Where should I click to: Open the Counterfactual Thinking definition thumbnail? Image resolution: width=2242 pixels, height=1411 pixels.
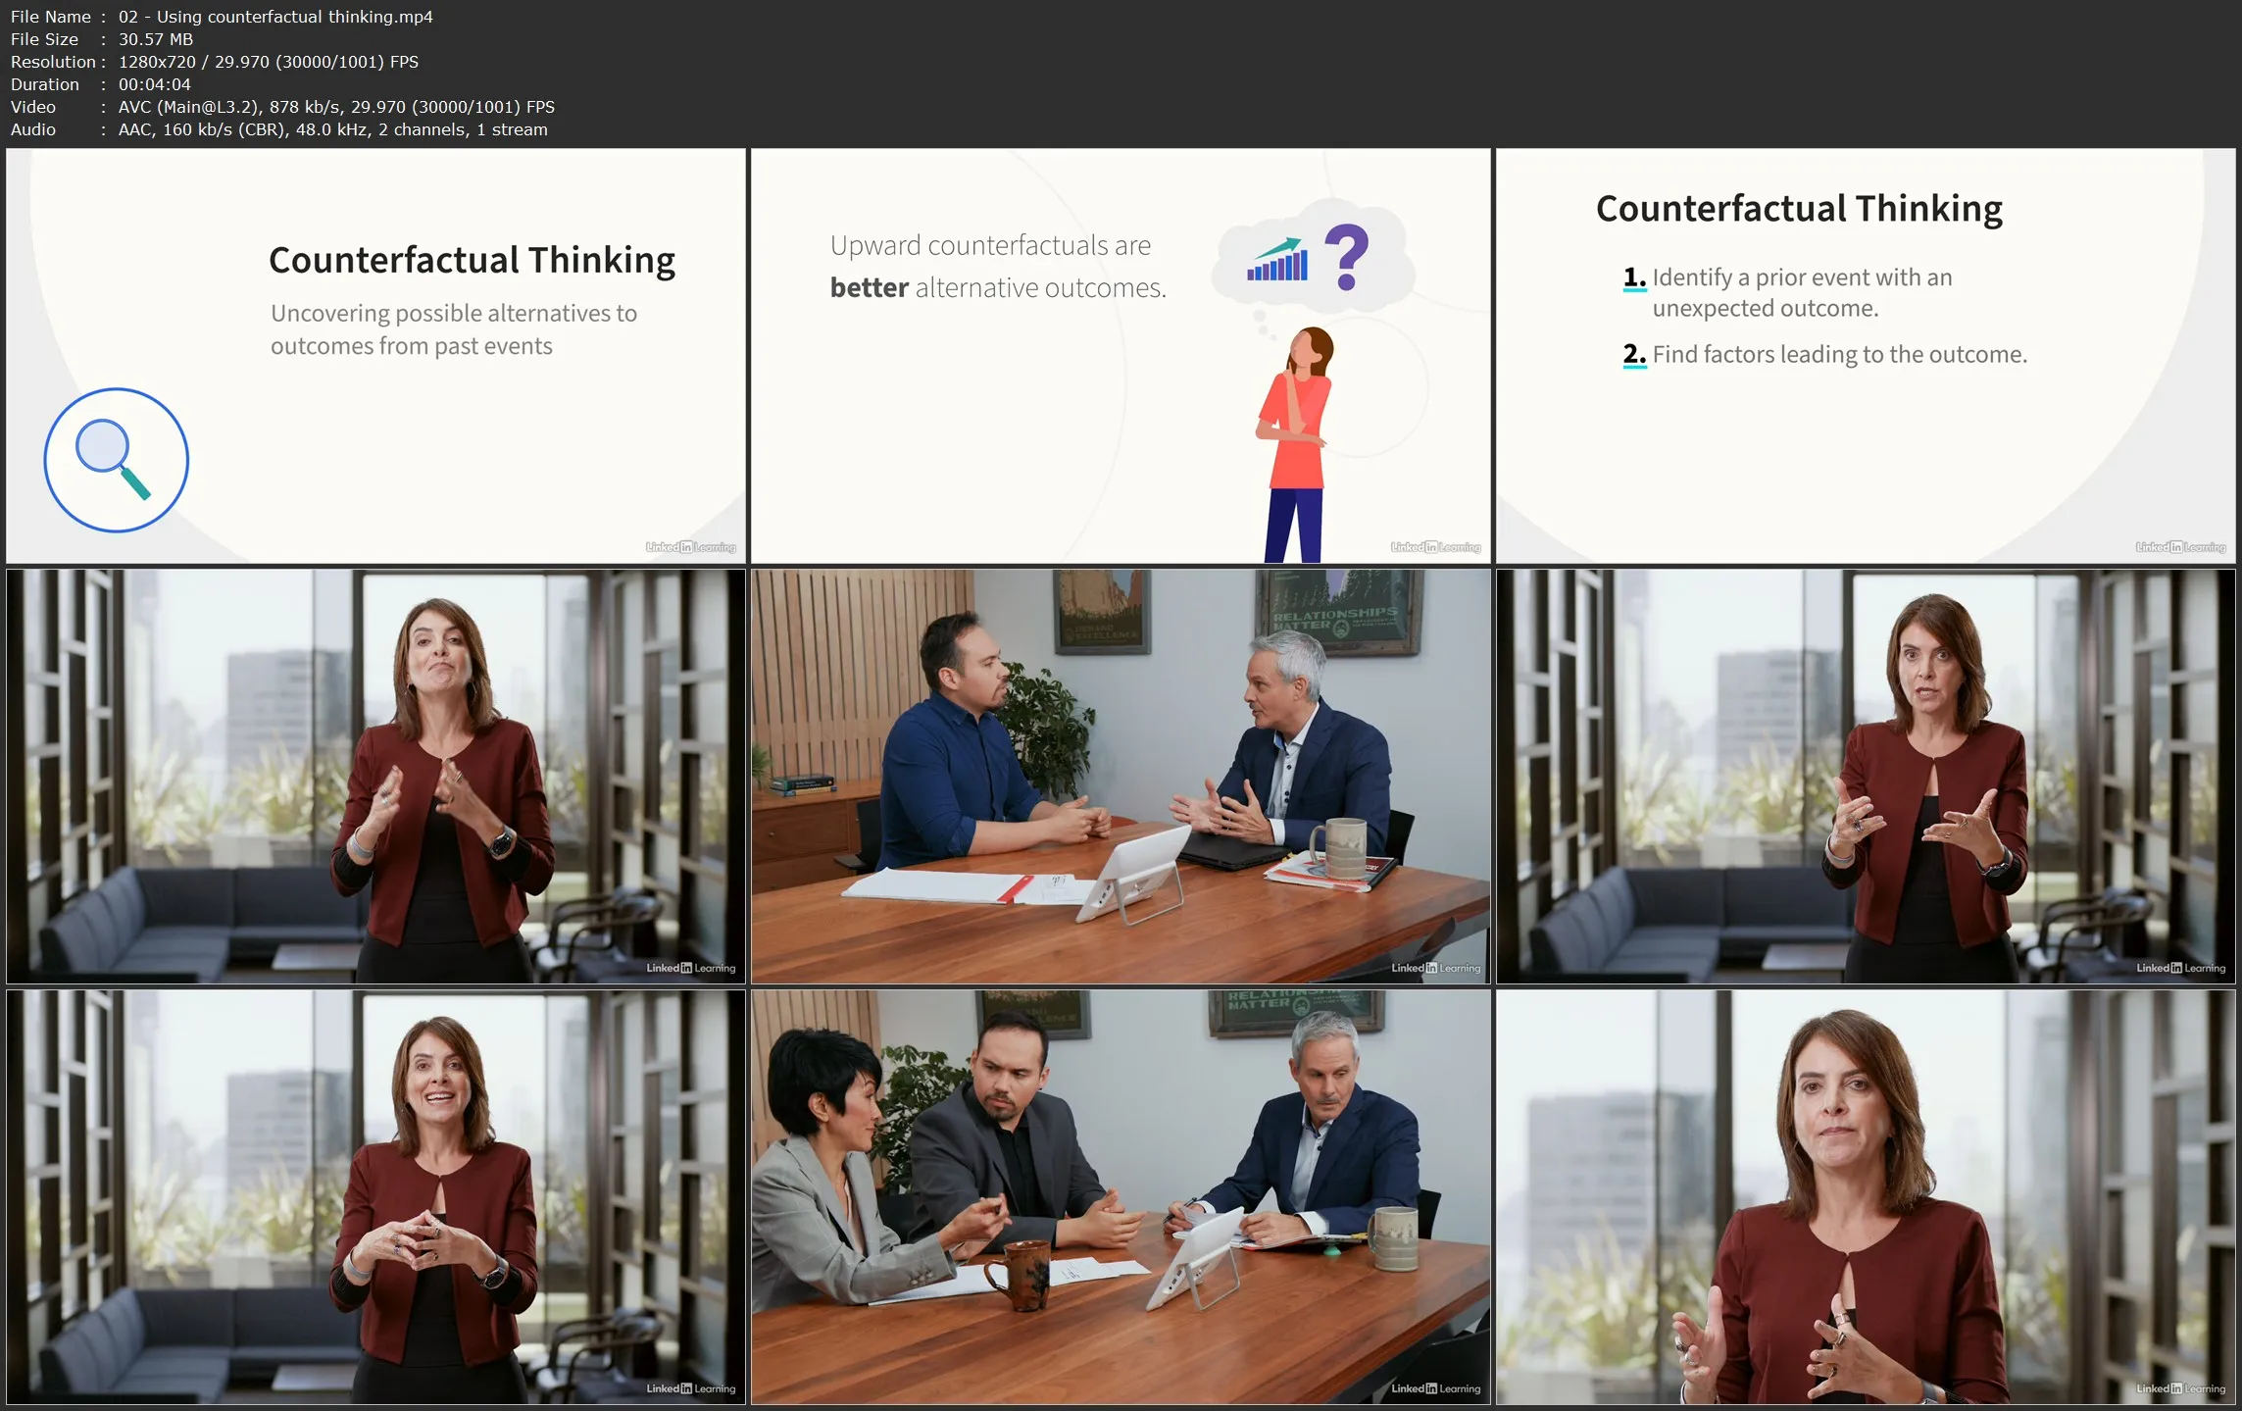coord(375,356)
